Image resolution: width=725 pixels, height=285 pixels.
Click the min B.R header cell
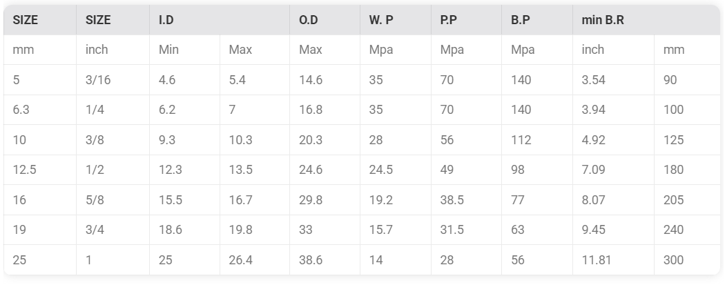[x=646, y=20]
